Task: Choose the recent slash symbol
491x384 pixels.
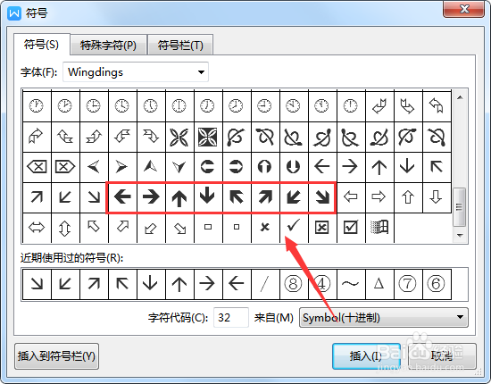Action: click(265, 284)
